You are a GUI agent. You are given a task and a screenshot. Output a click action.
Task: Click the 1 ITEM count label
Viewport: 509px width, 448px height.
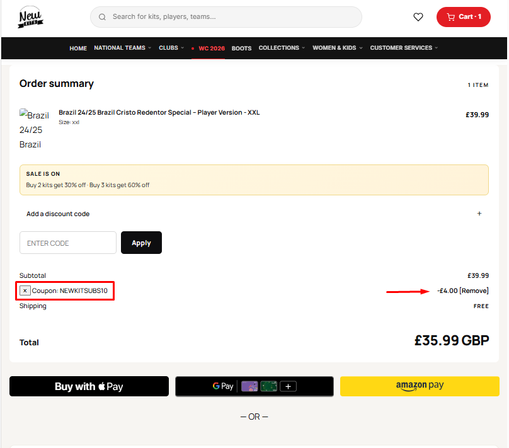point(478,85)
